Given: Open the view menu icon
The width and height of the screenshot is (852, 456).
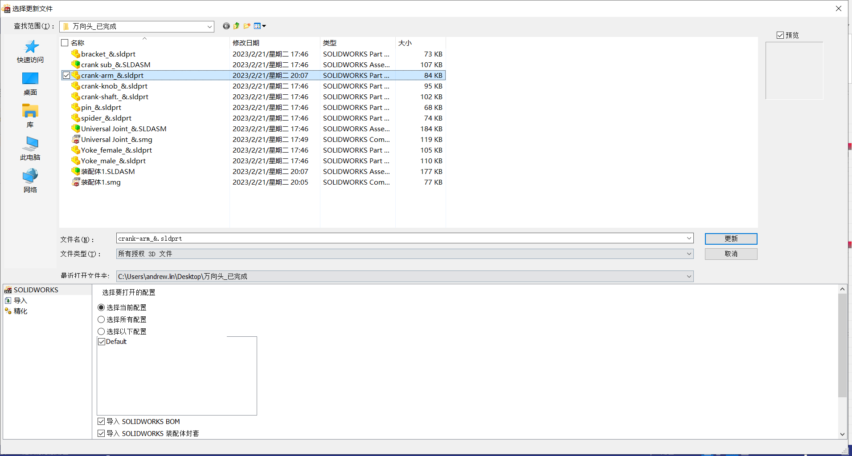Looking at the screenshot, I should tap(260, 26).
